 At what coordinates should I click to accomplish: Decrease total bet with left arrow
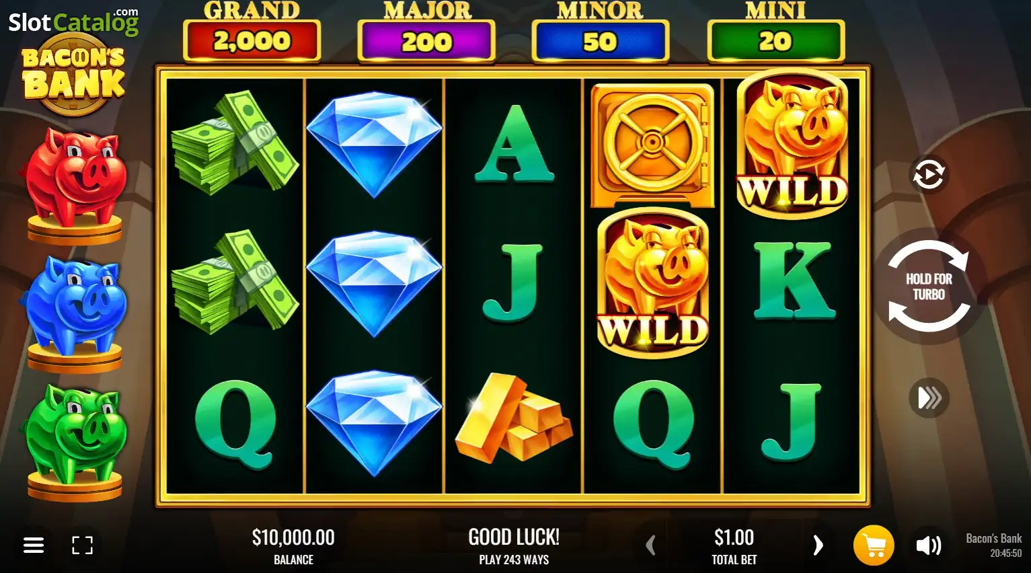(650, 545)
